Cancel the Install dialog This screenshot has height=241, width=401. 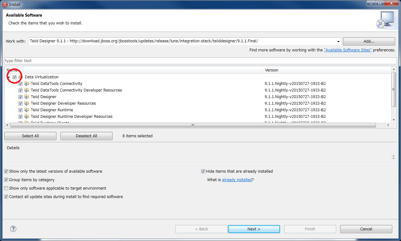pos(366,229)
